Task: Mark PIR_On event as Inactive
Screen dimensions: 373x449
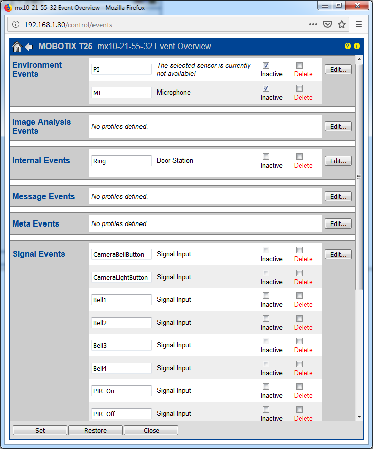Action: point(266,386)
